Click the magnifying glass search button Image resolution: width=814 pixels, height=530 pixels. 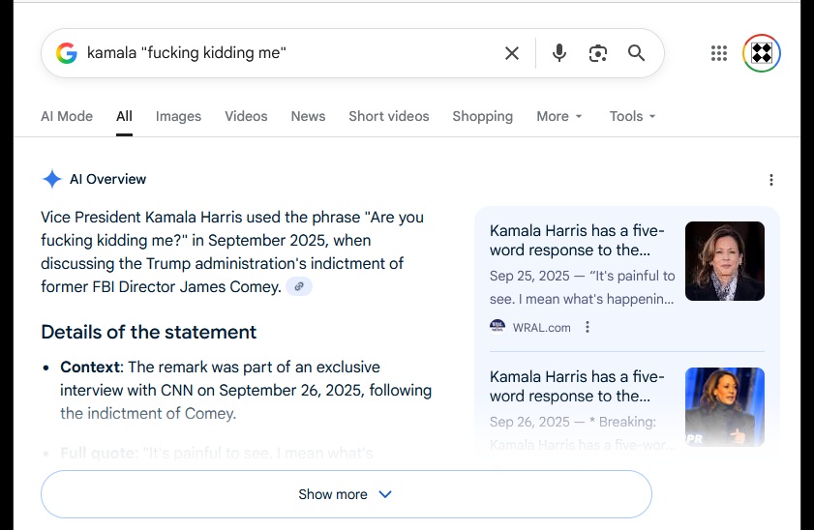pos(636,53)
